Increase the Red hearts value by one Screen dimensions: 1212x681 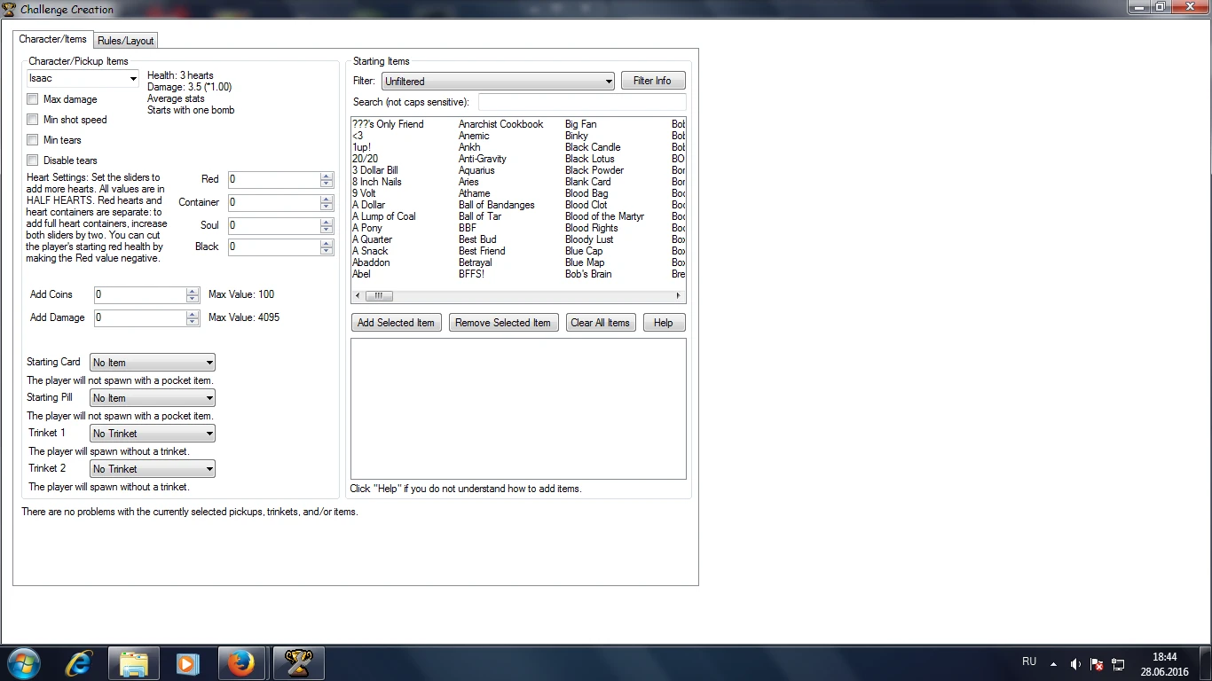click(x=327, y=176)
